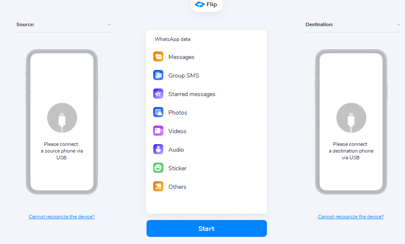Open the Destination device dropdown
This screenshot has width=405, height=244.
353,24
